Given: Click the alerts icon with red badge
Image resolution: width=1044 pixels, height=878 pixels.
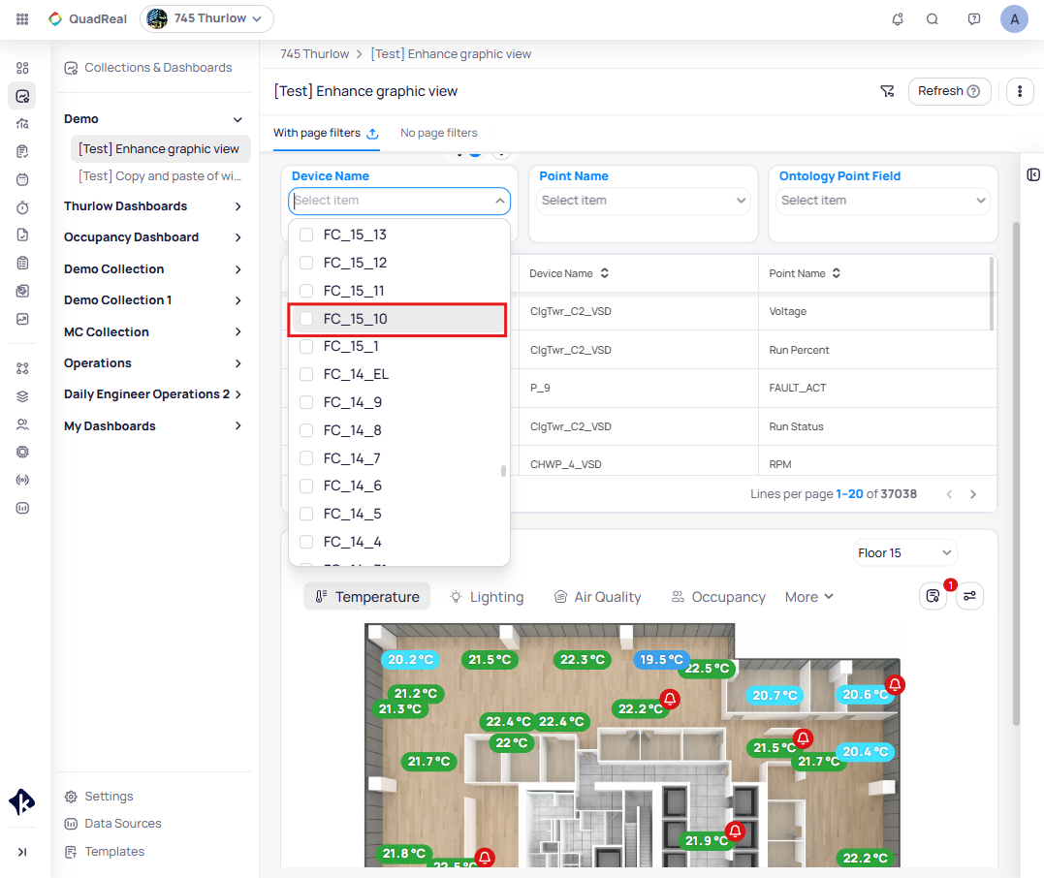Looking at the screenshot, I should 933,596.
